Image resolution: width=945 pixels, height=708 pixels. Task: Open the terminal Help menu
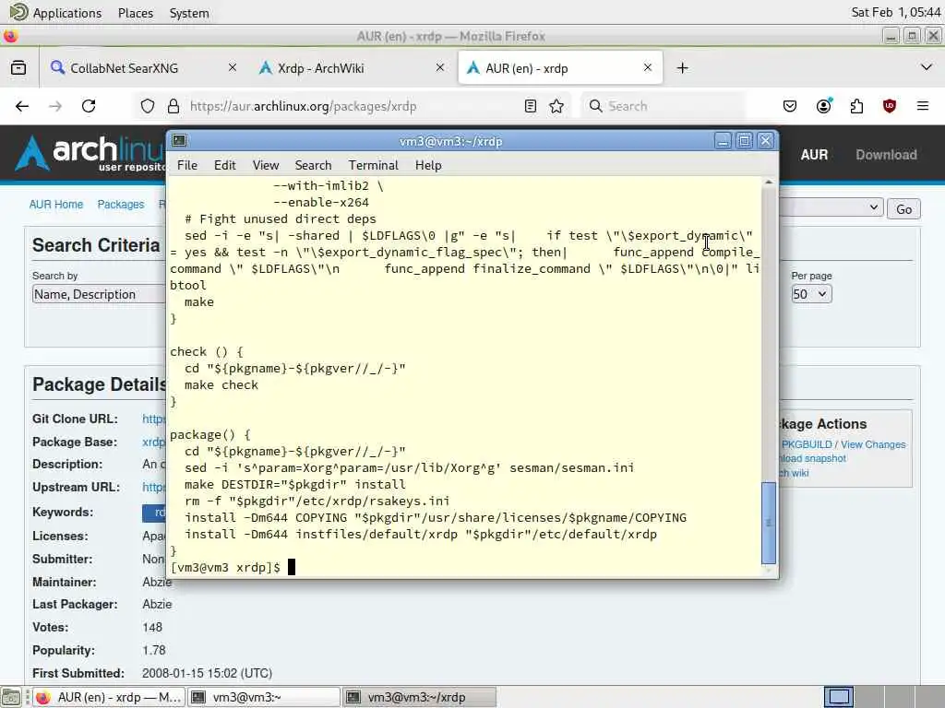click(428, 165)
